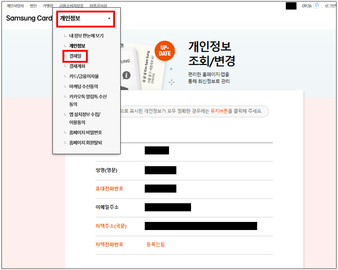338x270 pixels.
Task: Choose 홈페이지 회원탈퇴 from menu
Action: click(x=85, y=143)
